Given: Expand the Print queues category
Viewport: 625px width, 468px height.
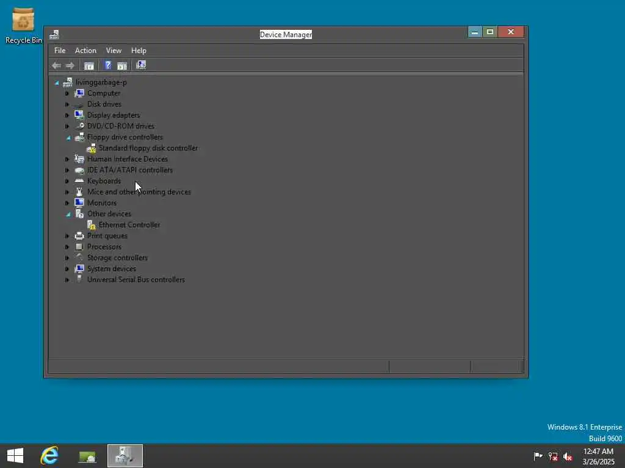Looking at the screenshot, I should pyautogui.click(x=67, y=236).
